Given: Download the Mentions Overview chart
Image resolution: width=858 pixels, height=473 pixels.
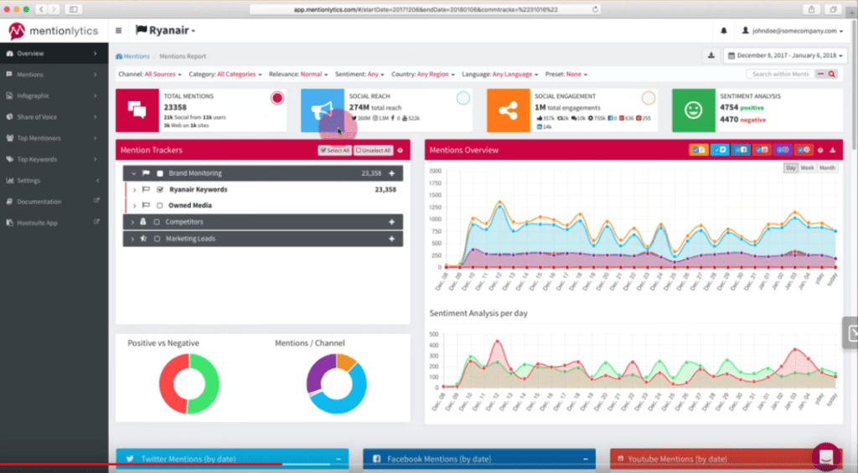Looking at the screenshot, I should 832,151.
